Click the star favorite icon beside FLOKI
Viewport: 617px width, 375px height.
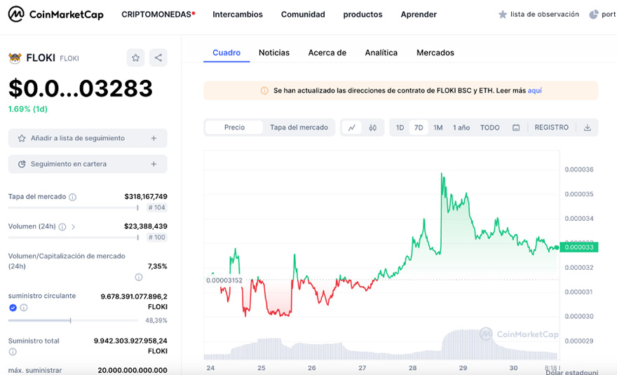tap(135, 58)
